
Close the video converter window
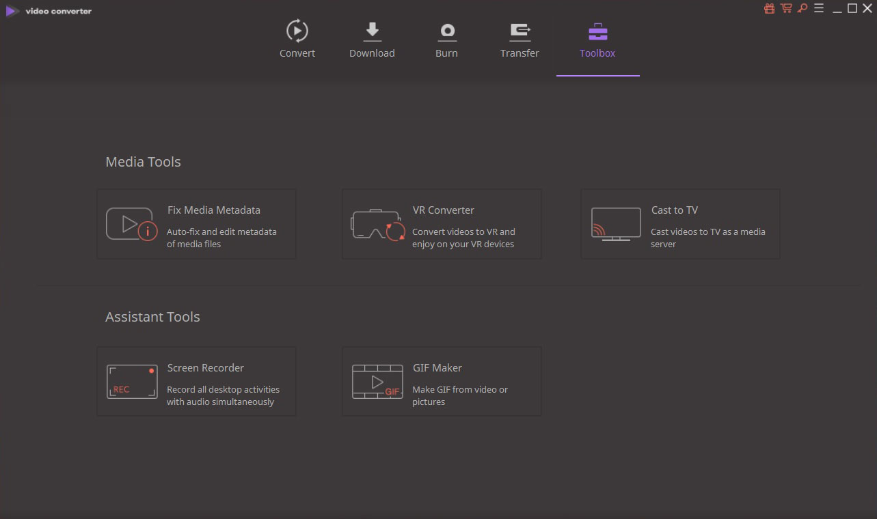867,9
